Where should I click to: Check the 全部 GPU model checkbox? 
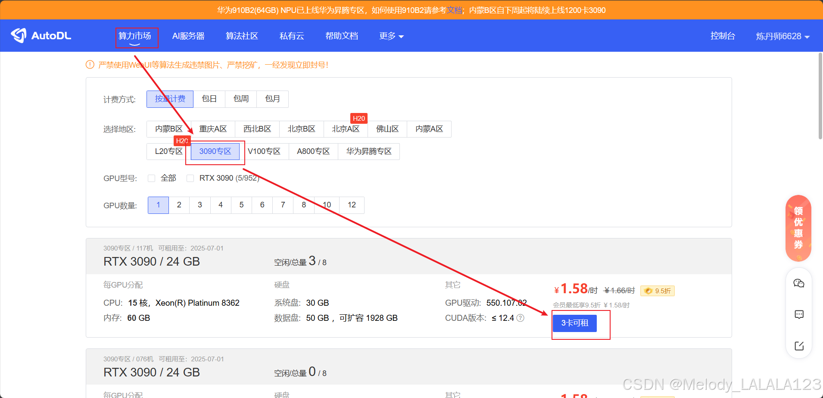tap(151, 178)
